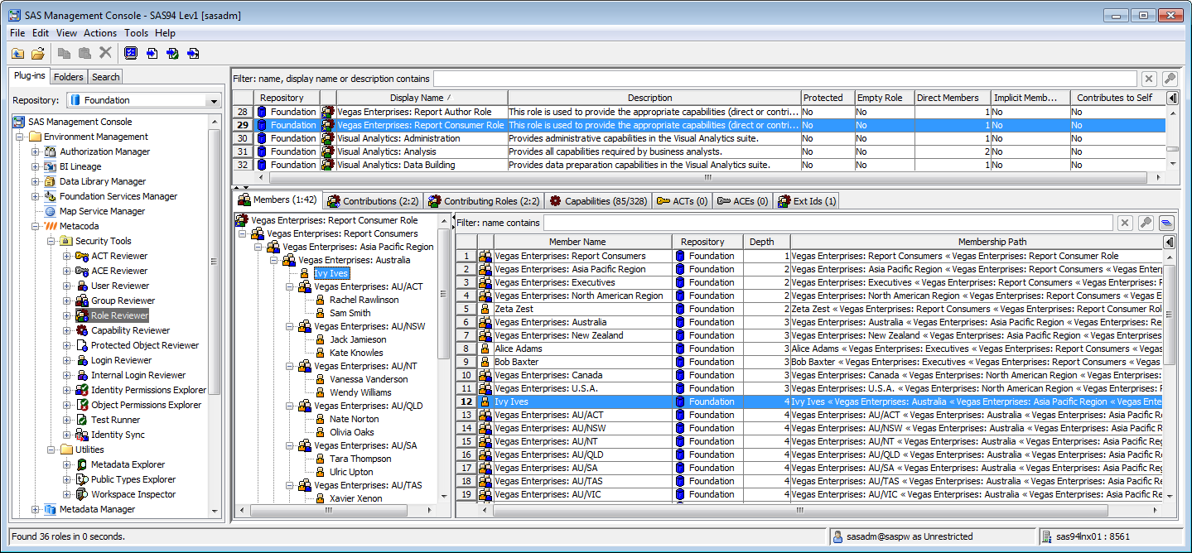This screenshot has height=553, width=1192.
Task: Click the blue stacked layers icon in Members
Action: (1166, 223)
